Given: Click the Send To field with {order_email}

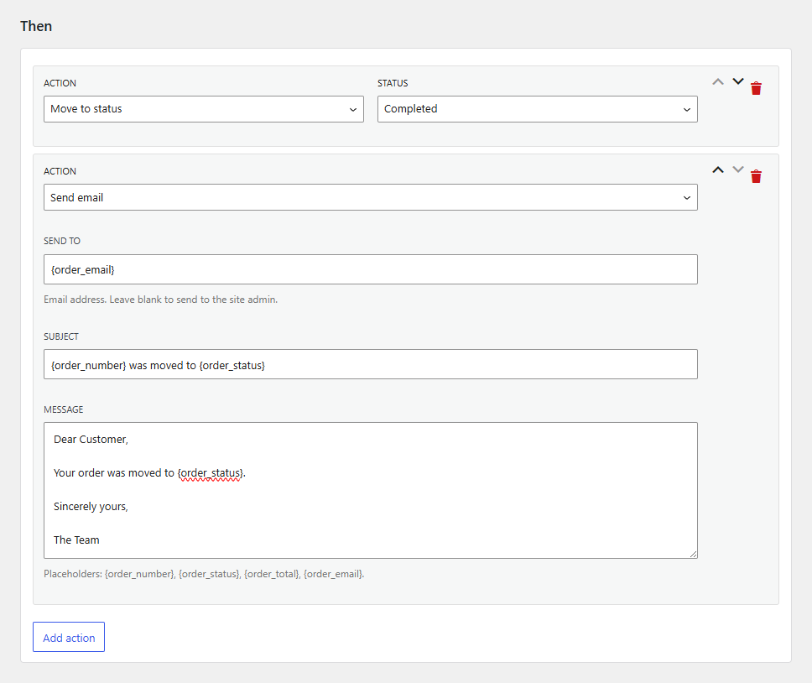Looking at the screenshot, I should click(x=370, y=269).
